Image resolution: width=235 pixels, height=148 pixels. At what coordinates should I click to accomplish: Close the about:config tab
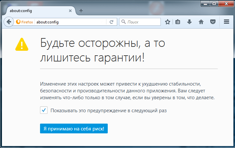coord(70,11)
